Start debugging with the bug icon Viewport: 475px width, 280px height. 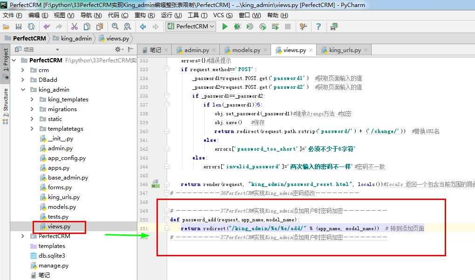[237, 27]
